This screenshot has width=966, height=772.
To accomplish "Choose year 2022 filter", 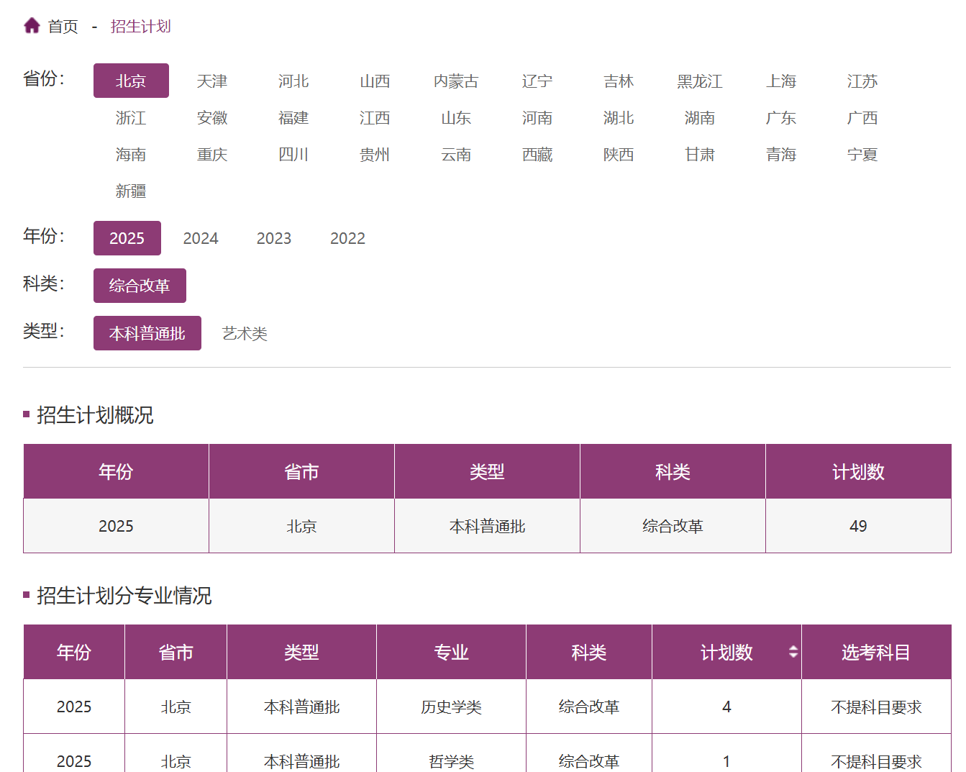I will pyautogui.click(x=347, y=238).
